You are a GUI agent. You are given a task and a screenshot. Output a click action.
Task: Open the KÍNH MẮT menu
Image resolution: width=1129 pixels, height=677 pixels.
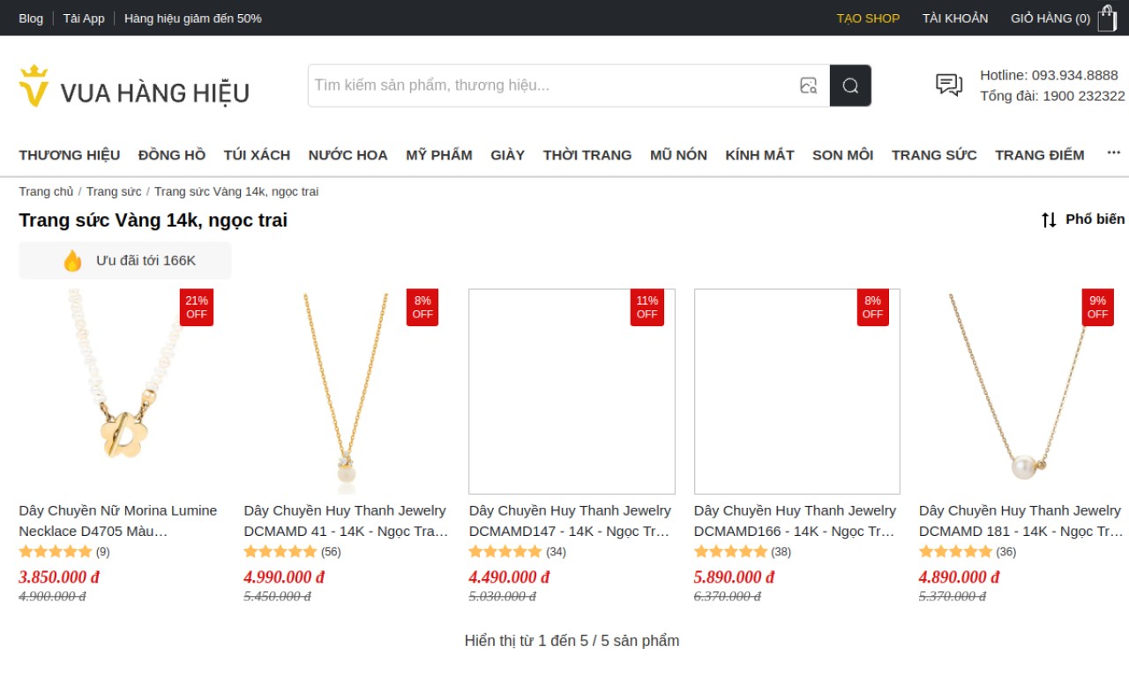click(x=759, y=154)
